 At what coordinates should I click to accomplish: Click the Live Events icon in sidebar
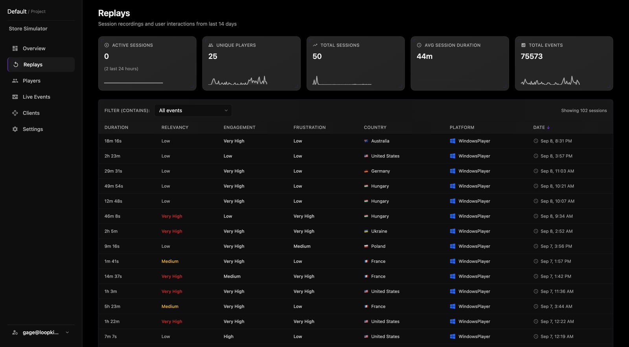[x=15, y=97]
